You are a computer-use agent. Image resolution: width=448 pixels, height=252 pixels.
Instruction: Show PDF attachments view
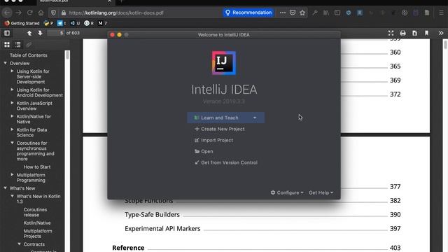click(x=29, y=45)
